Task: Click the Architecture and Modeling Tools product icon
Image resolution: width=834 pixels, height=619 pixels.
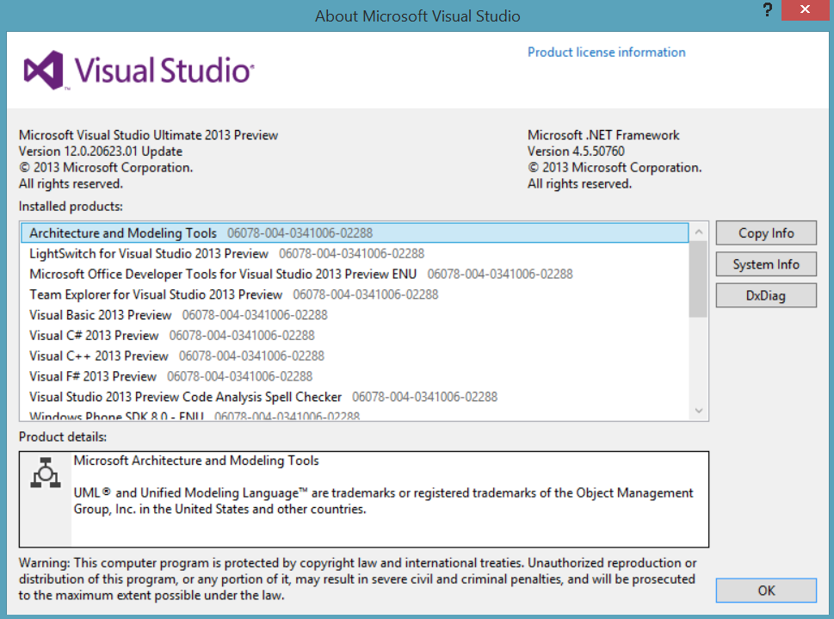Action: pos(46,473)
